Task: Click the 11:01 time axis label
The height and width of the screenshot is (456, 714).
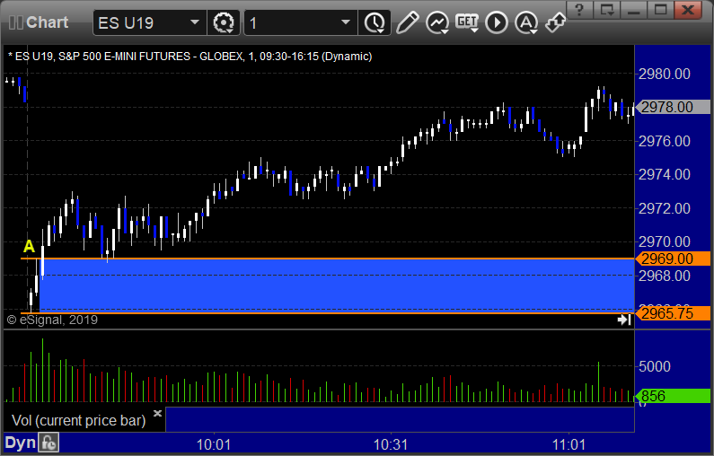Action: pyautogui.click(x=569, y=444)
